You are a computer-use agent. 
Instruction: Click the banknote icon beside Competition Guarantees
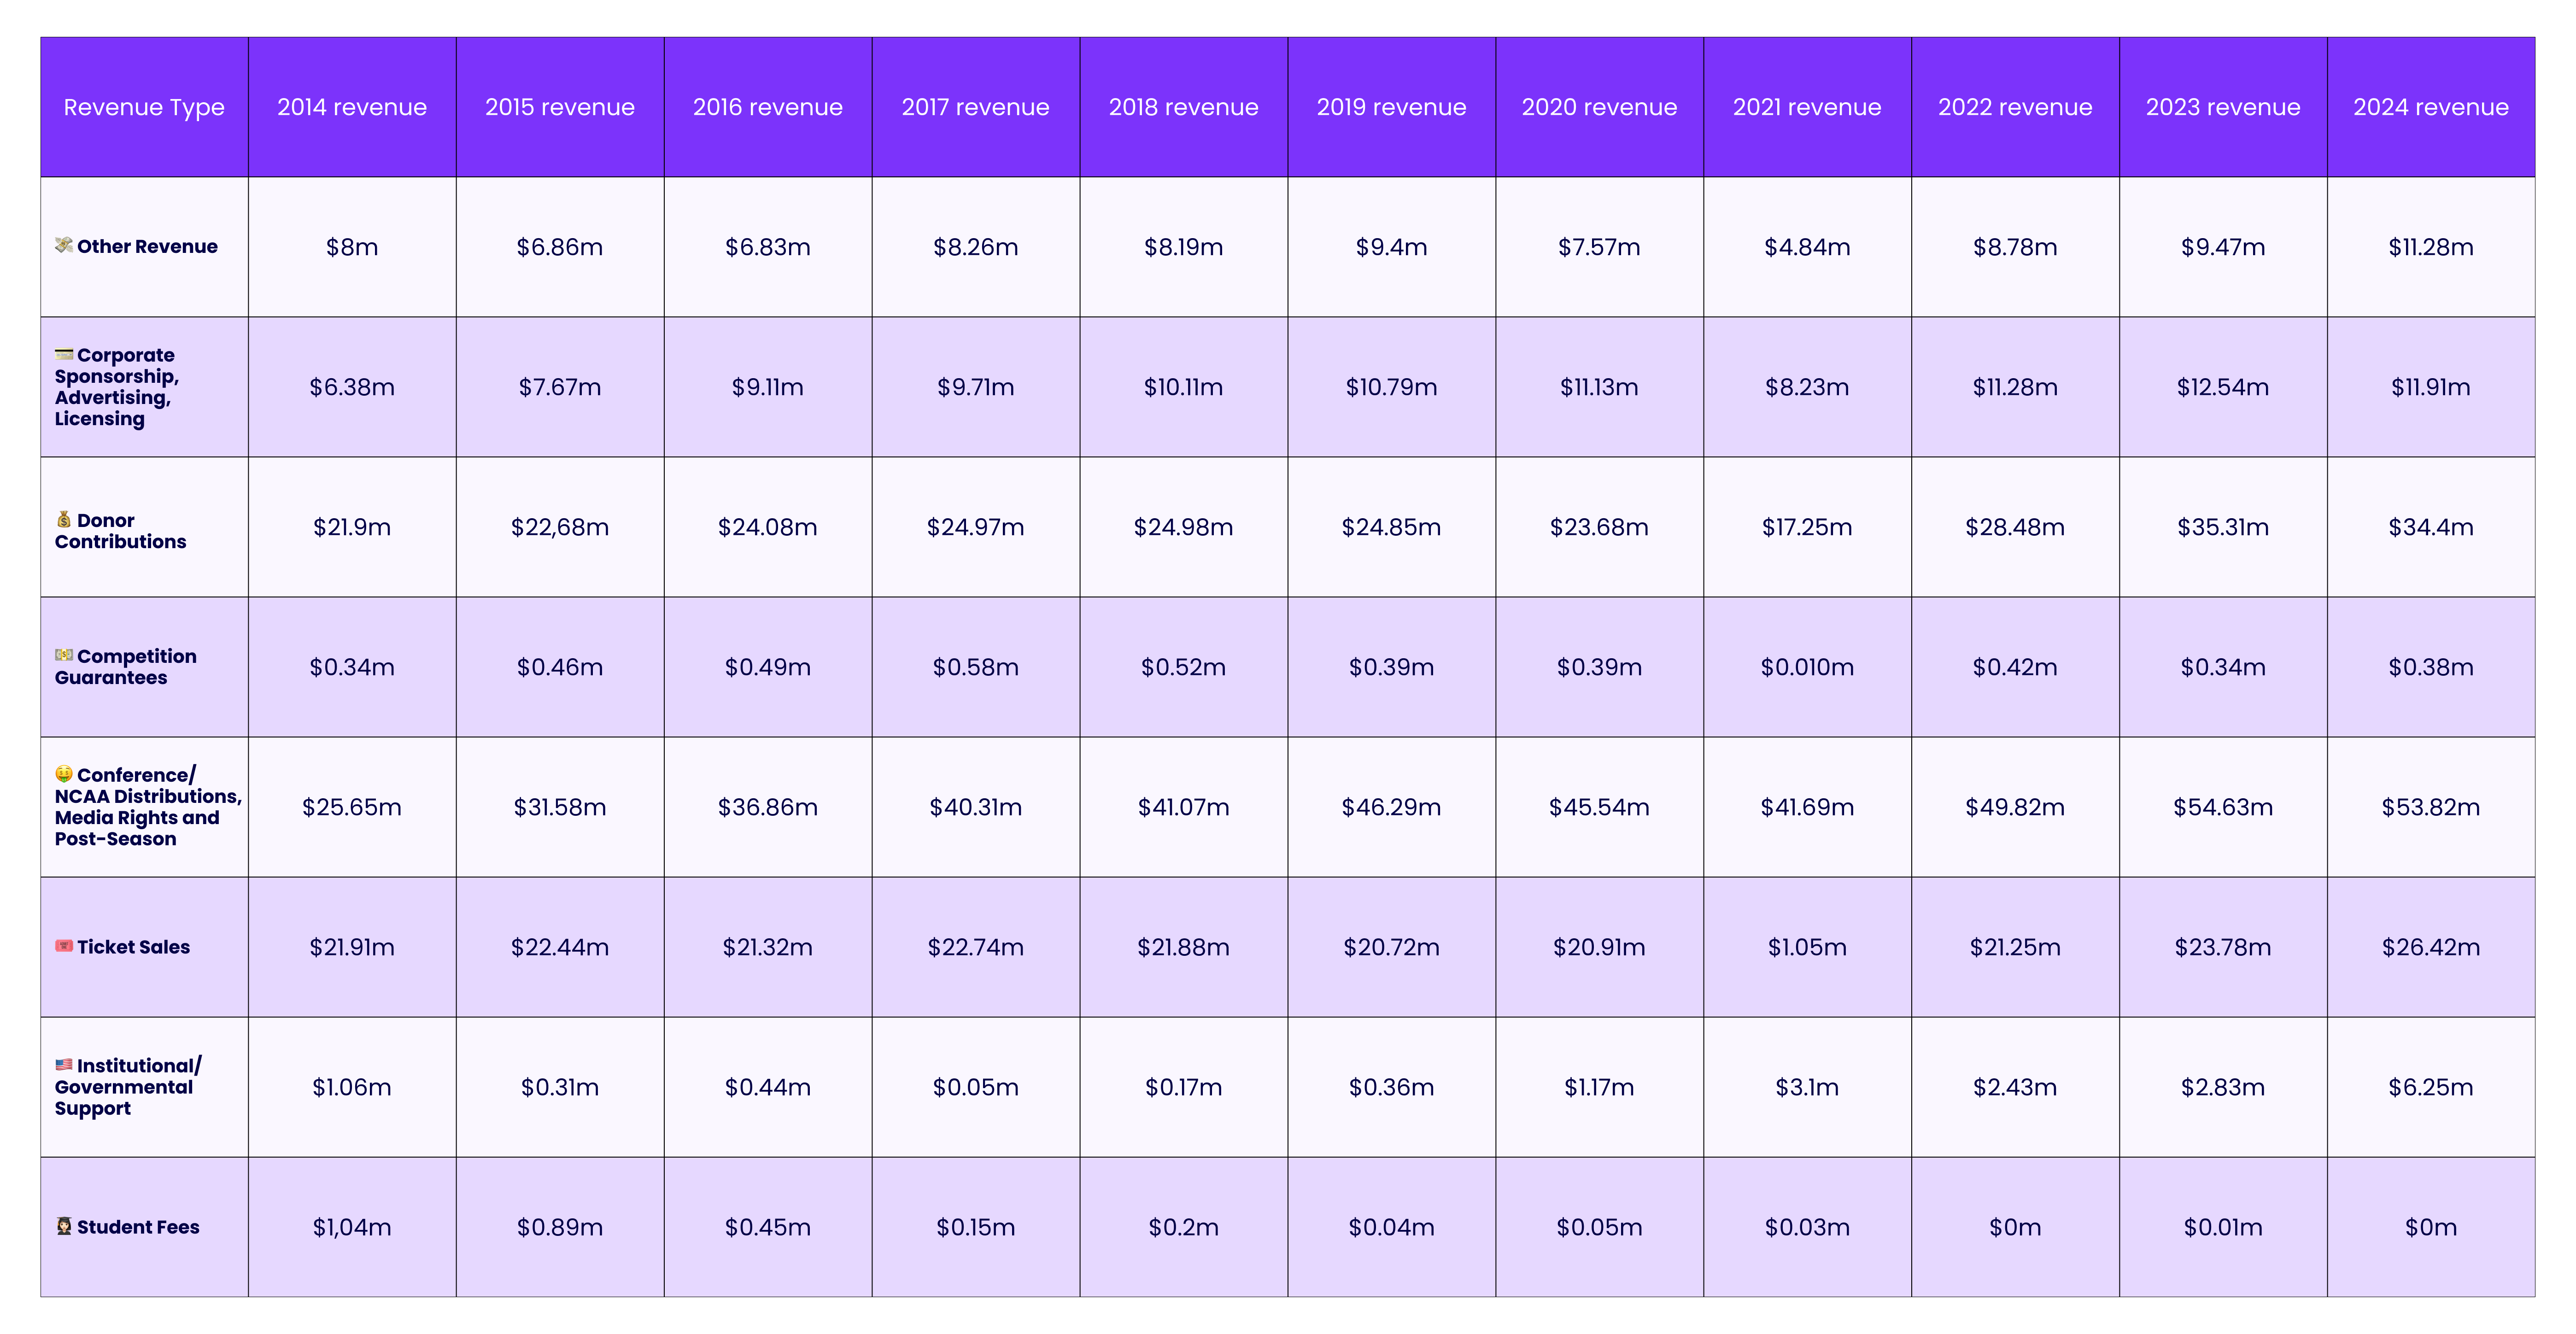point(64,655)
